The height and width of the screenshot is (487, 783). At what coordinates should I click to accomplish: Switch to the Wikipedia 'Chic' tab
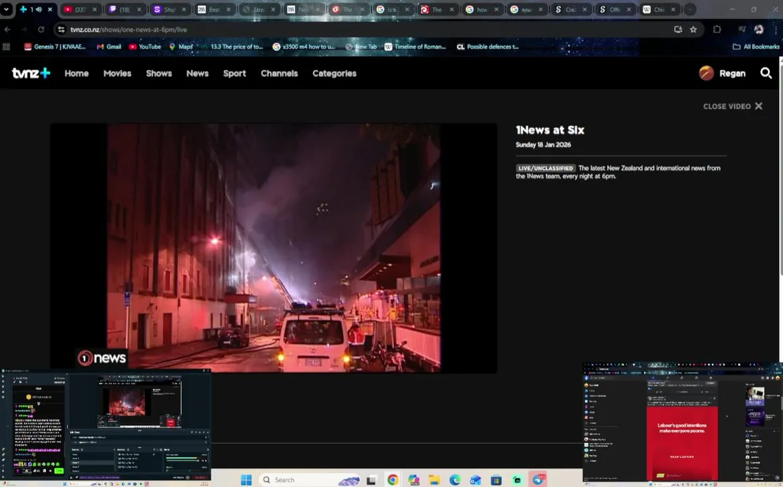coord(659,9)
